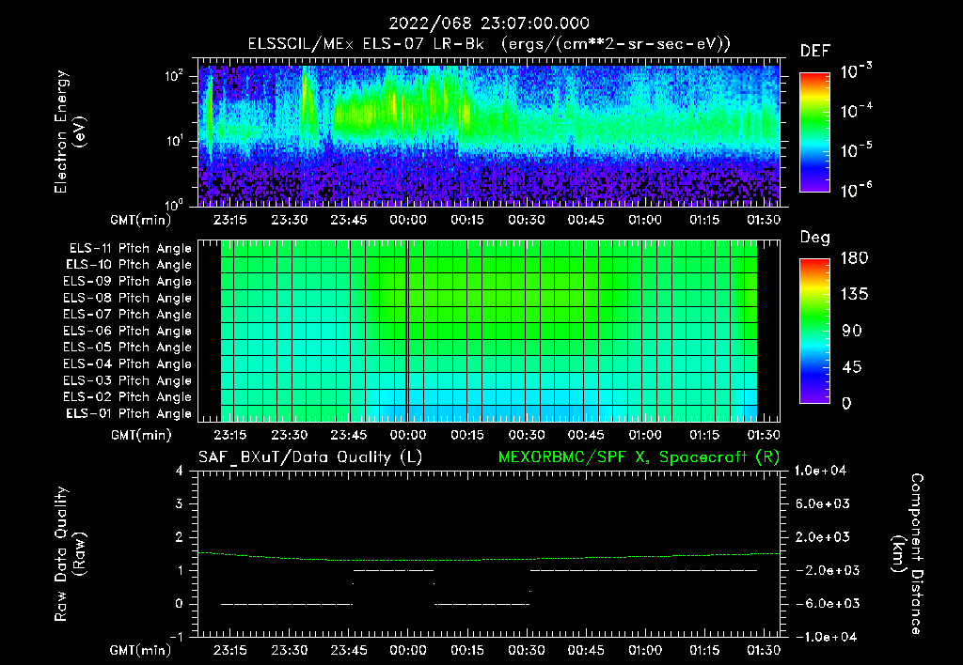Click the DEF rainbow color bar
The image size is (963, 665).
point(814,132)
